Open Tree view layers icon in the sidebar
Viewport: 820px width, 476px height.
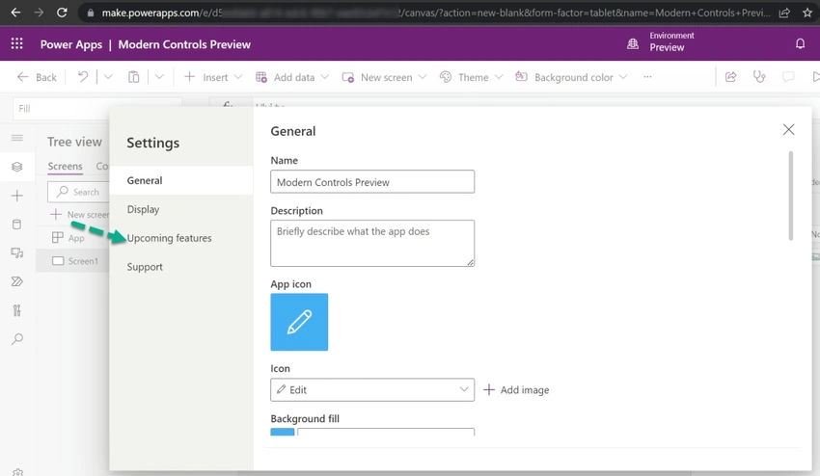pos(17,167)
